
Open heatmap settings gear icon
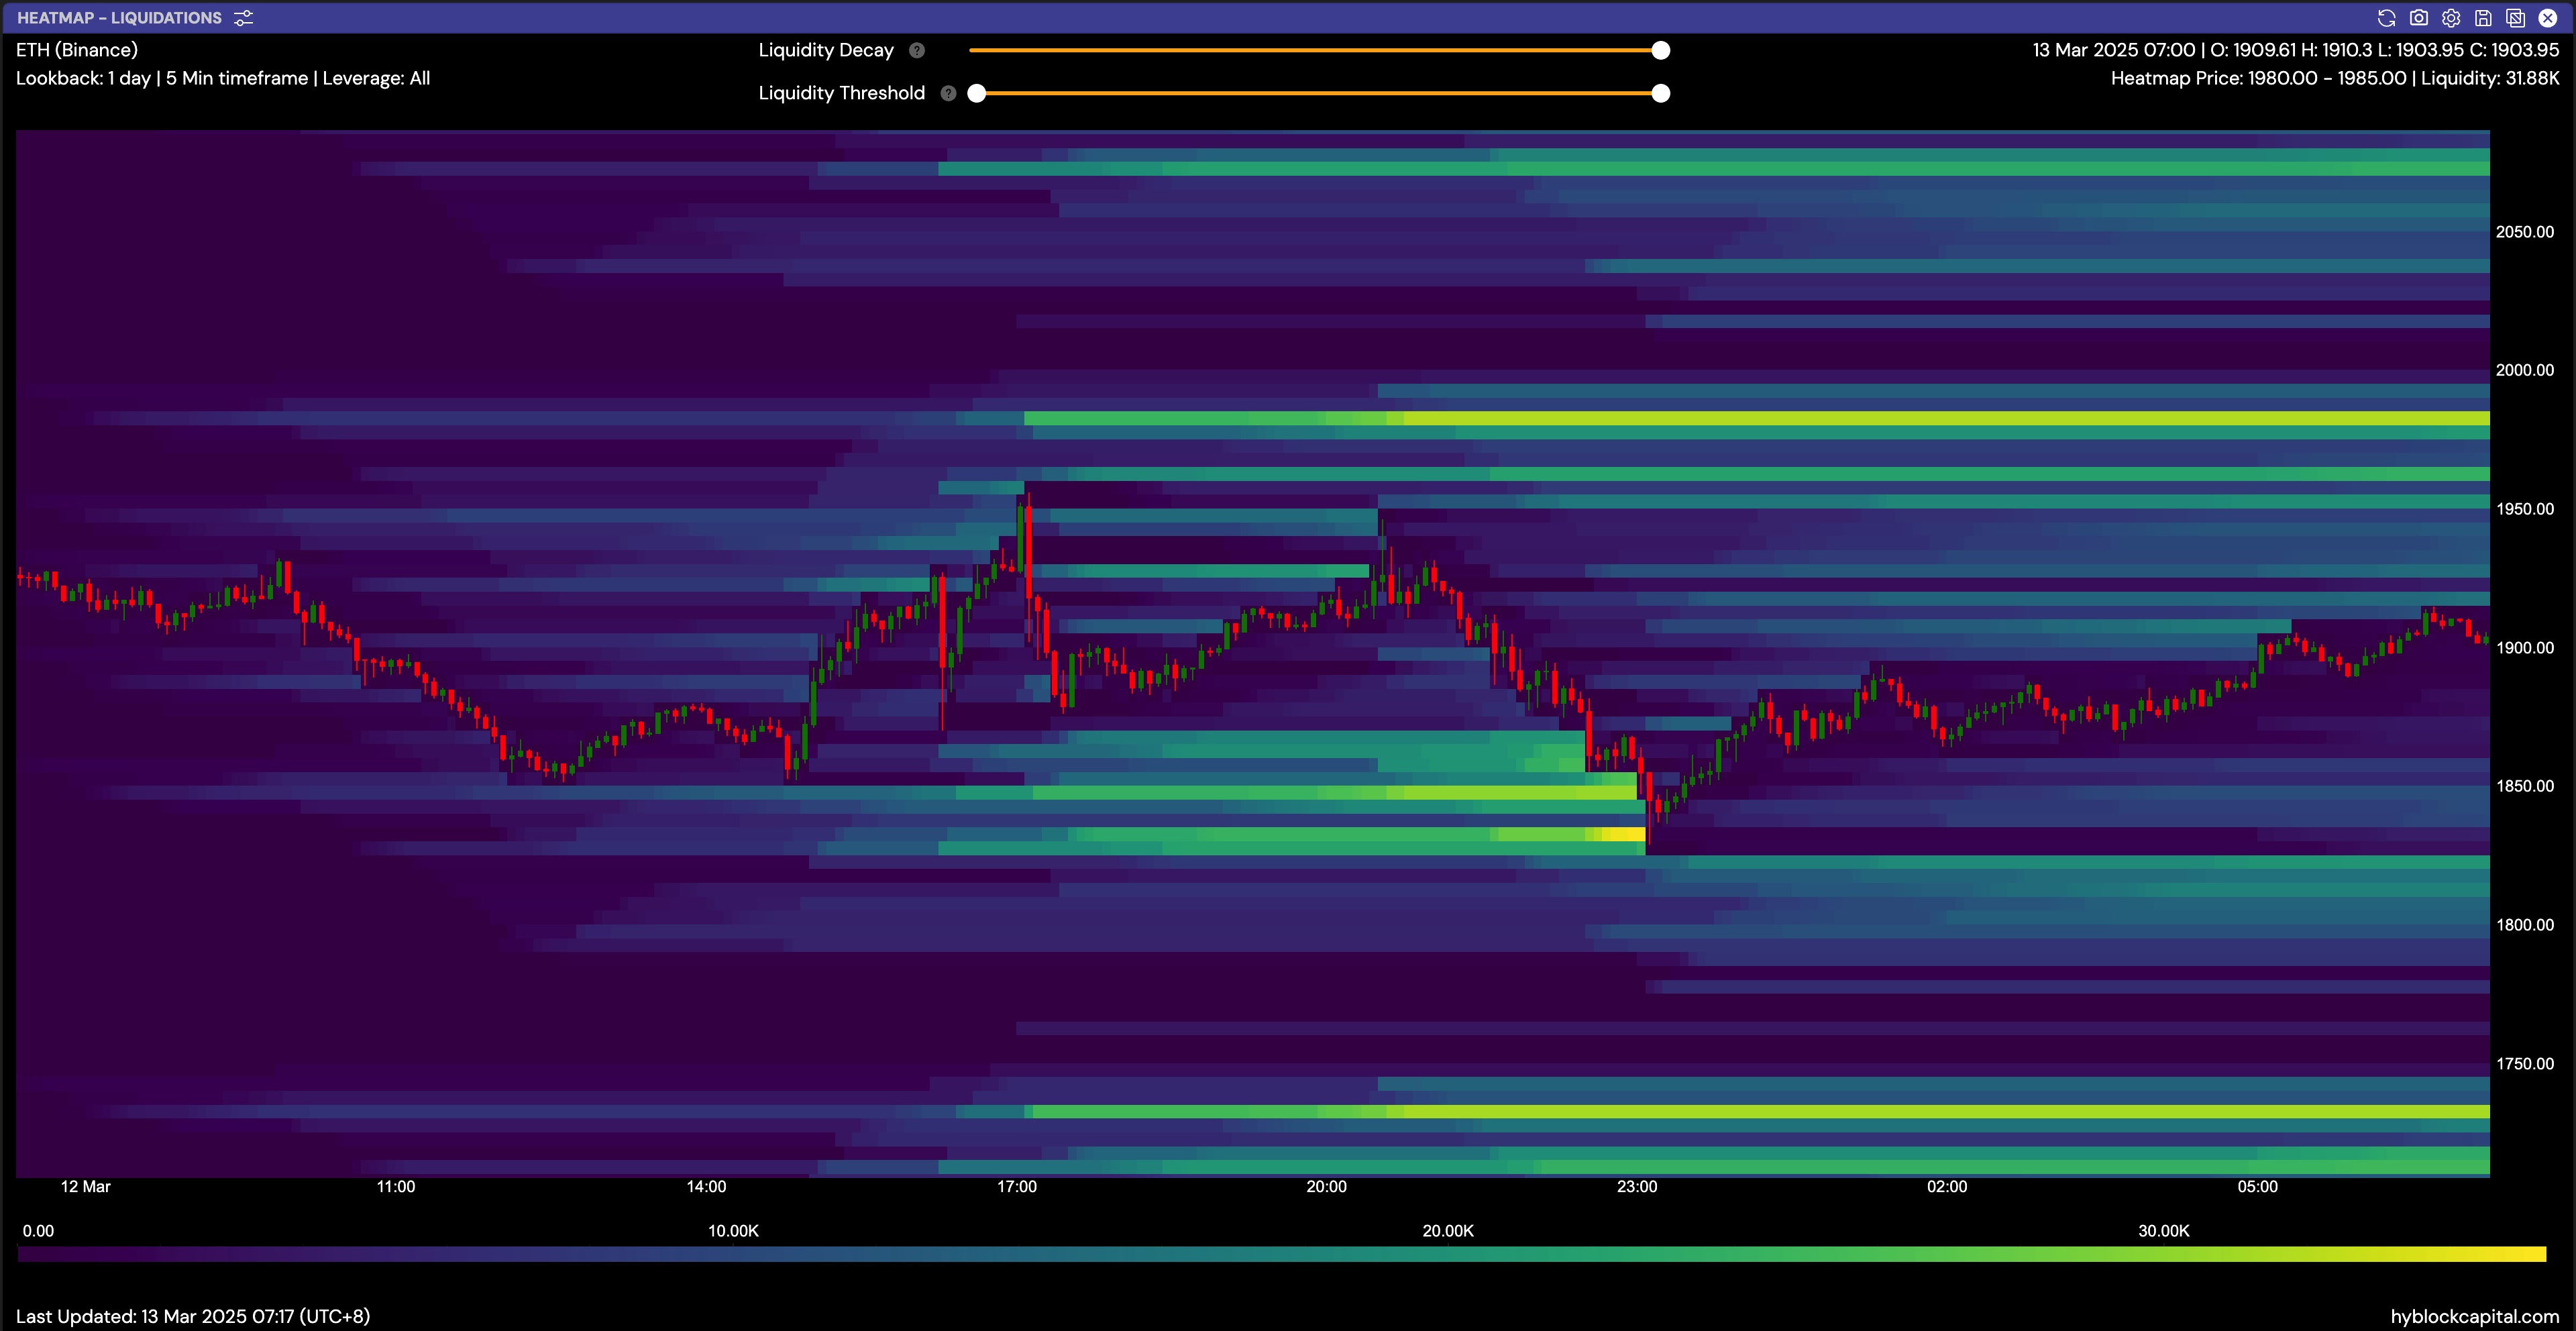point(2451,18)
